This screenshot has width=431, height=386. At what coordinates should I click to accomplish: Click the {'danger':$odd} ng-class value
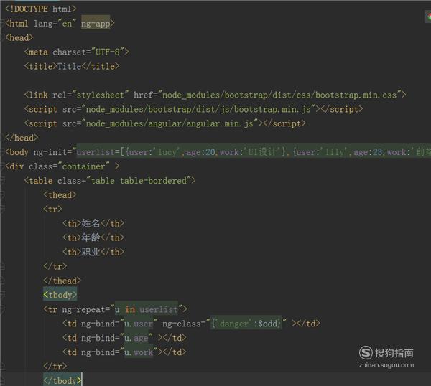point(246,324)
